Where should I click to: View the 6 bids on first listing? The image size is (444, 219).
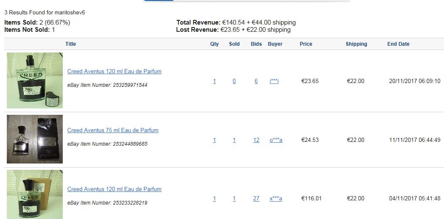click(256, 81)
